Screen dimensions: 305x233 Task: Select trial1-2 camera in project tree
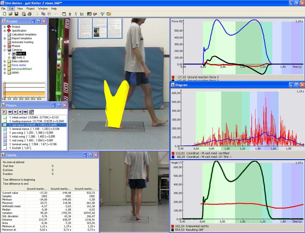tap(21, 57)
